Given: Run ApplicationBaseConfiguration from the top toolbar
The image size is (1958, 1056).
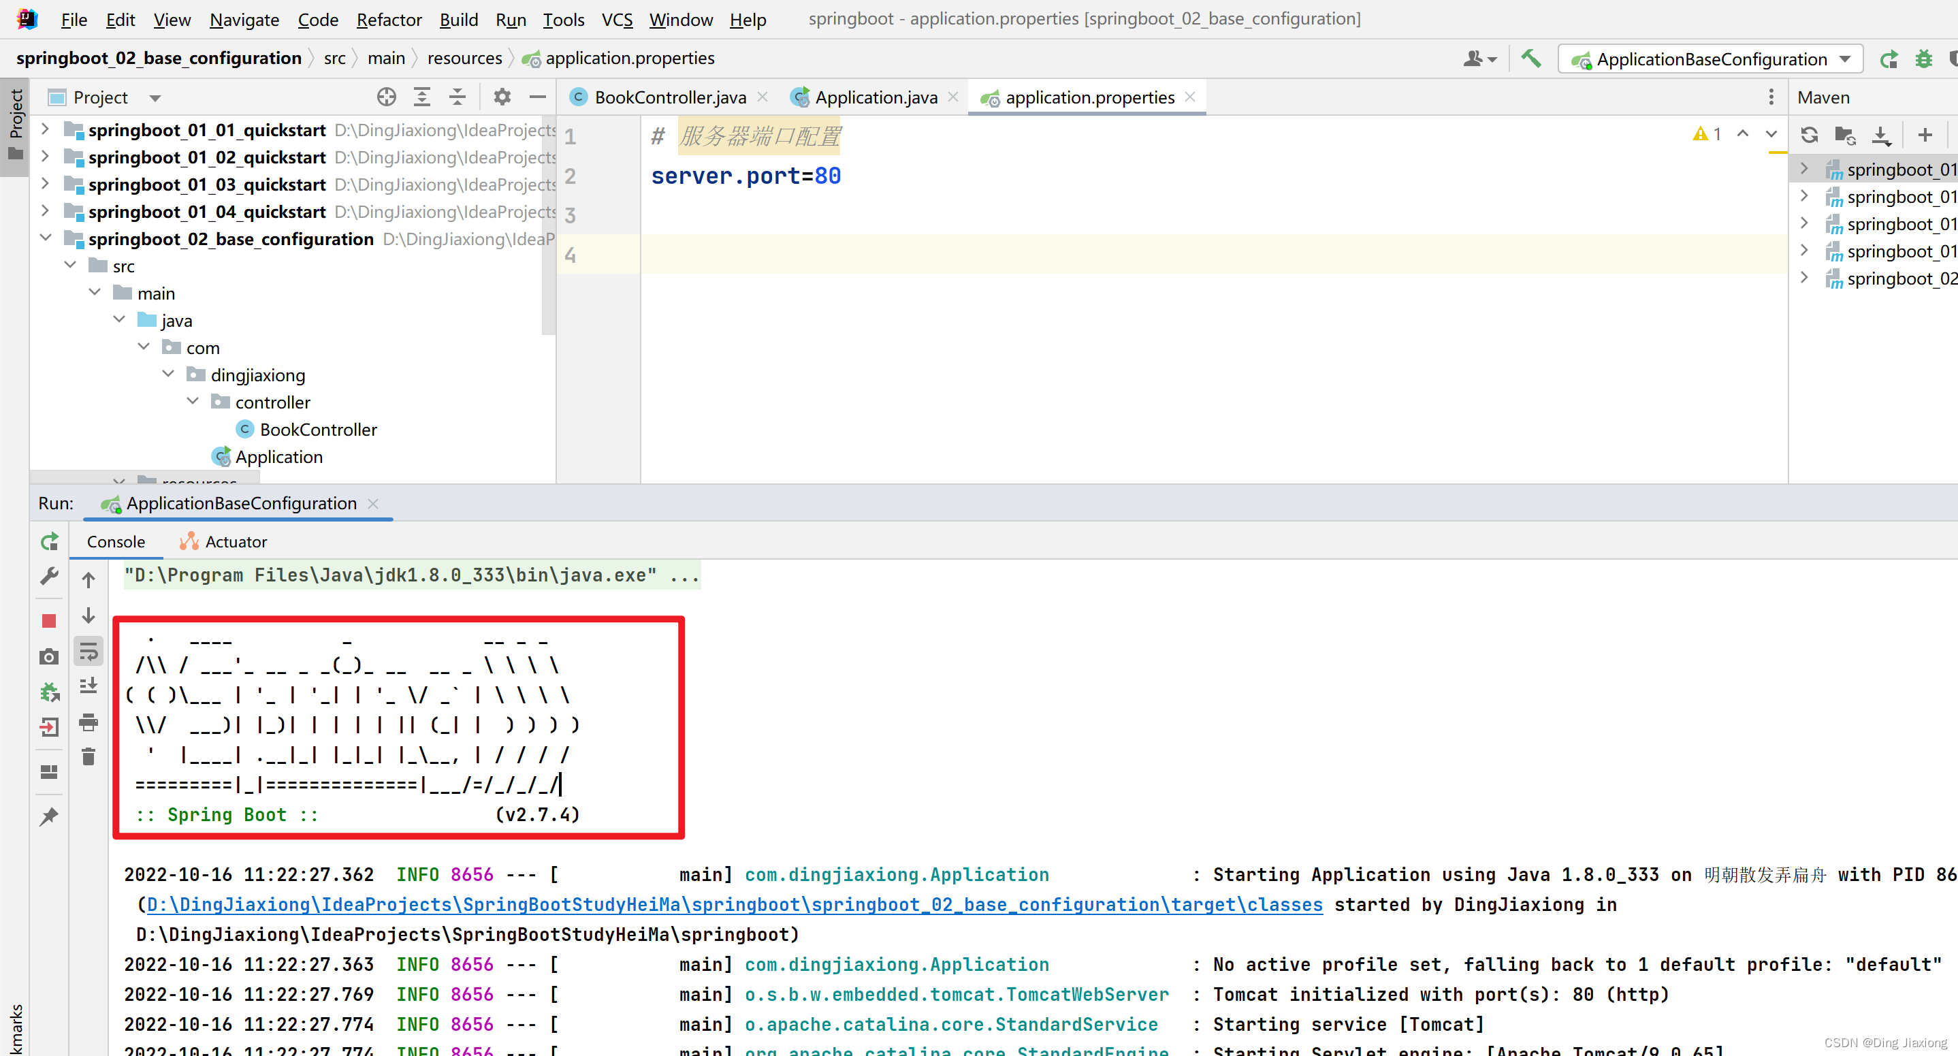Looking at the screenshot, I should point(1888,59).
